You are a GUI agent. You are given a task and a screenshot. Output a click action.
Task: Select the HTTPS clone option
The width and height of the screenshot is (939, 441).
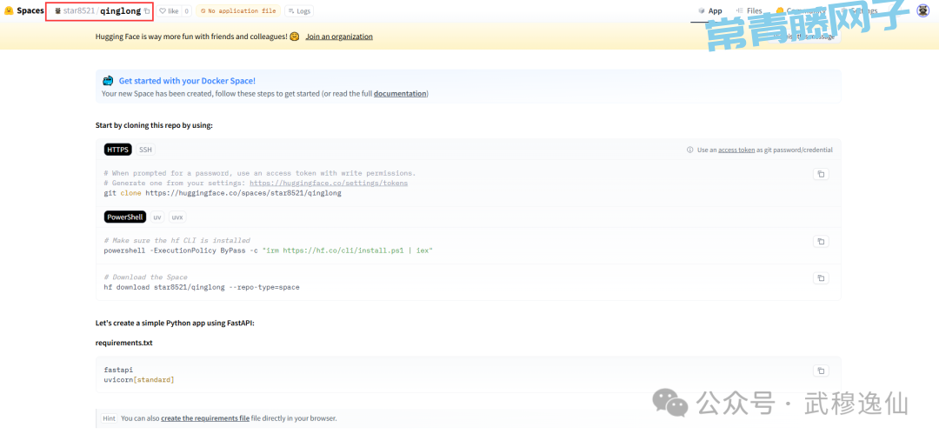coord(118,150)
